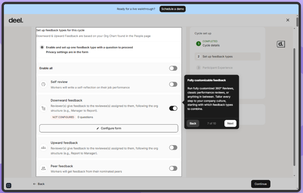Screen dimensions: 303x193
Task: Click the Downward feedback org chart icon
Action: (43, 108)
